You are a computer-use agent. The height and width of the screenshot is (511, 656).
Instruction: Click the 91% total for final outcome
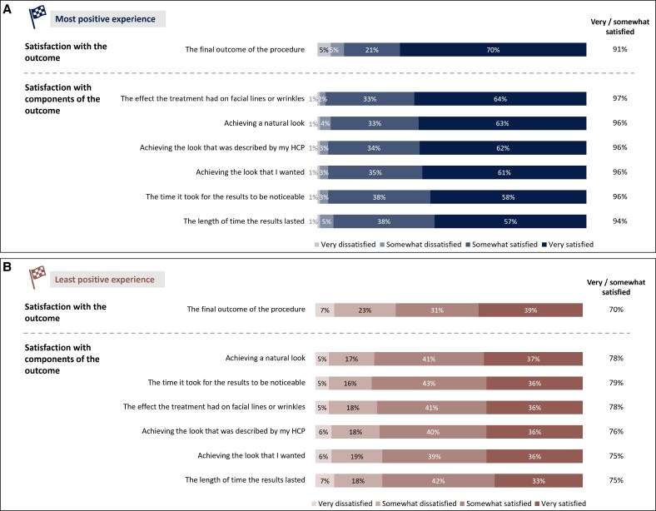click(x=619, y=49)
